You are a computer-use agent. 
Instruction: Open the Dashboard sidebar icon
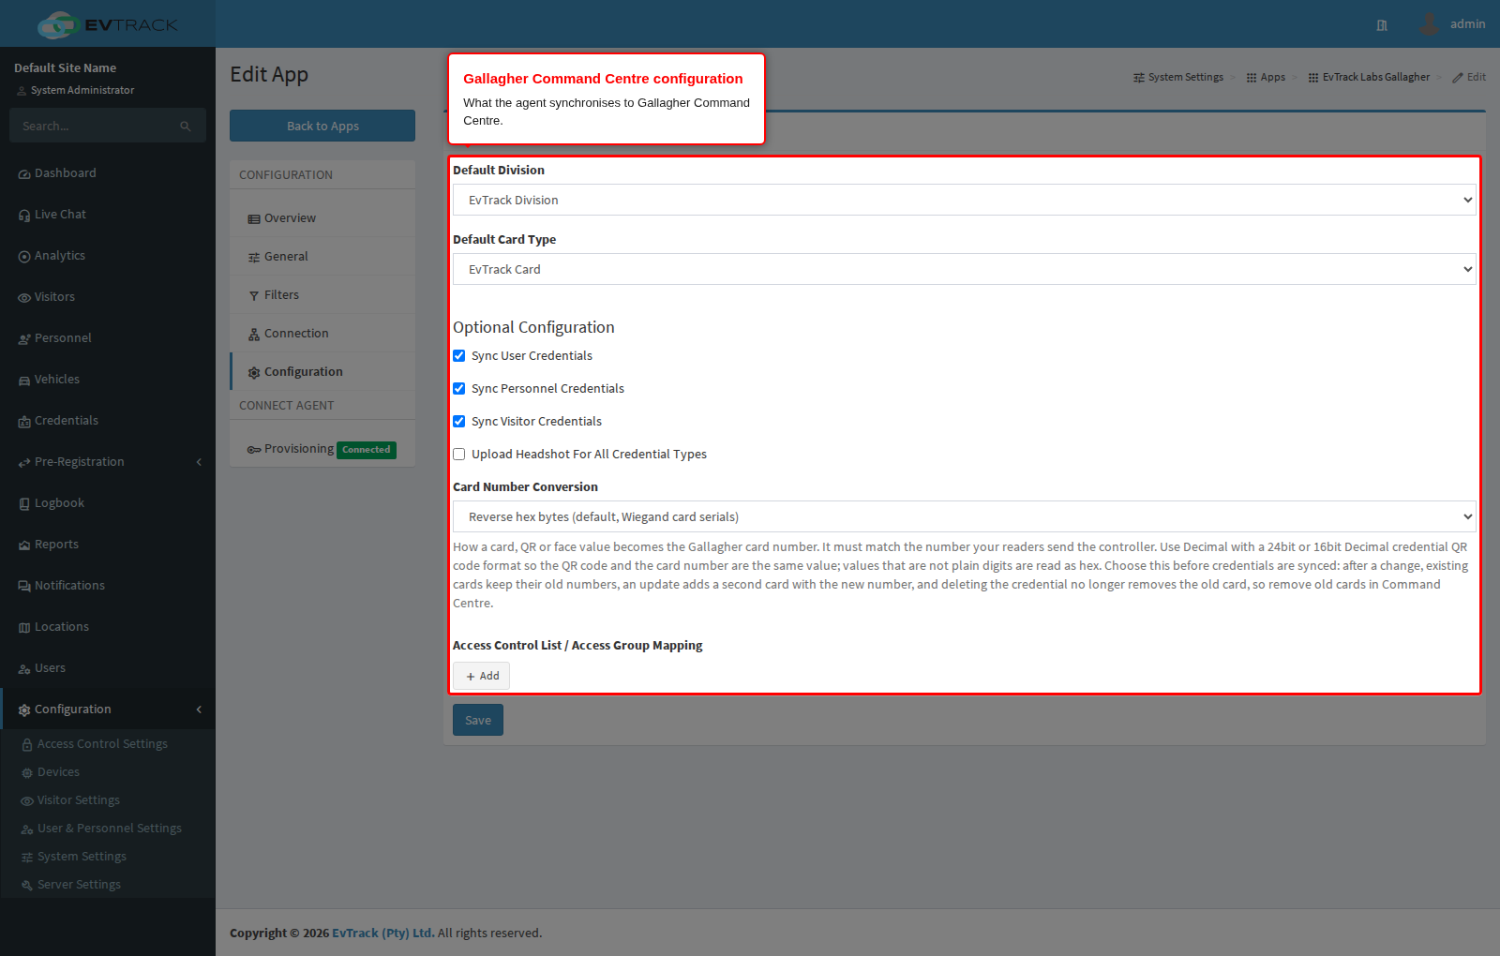point(24,174)
